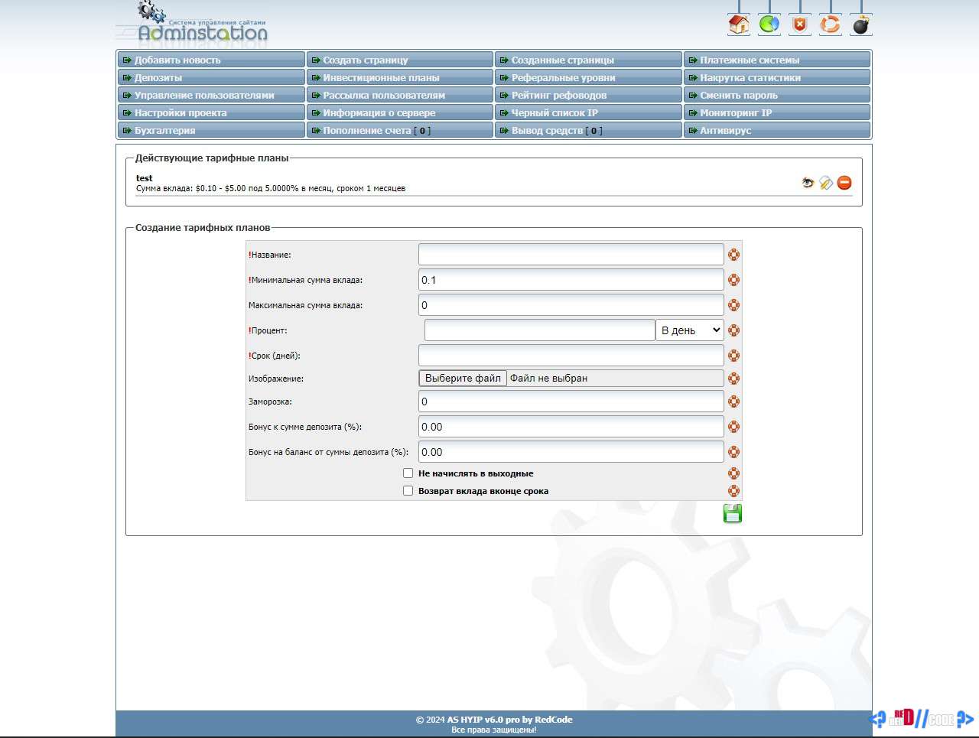979x738 pixels.
Task: Go to Настройки проекта
Action: (x=211, y=112)
